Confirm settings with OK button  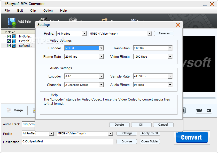tap(141, 125)
